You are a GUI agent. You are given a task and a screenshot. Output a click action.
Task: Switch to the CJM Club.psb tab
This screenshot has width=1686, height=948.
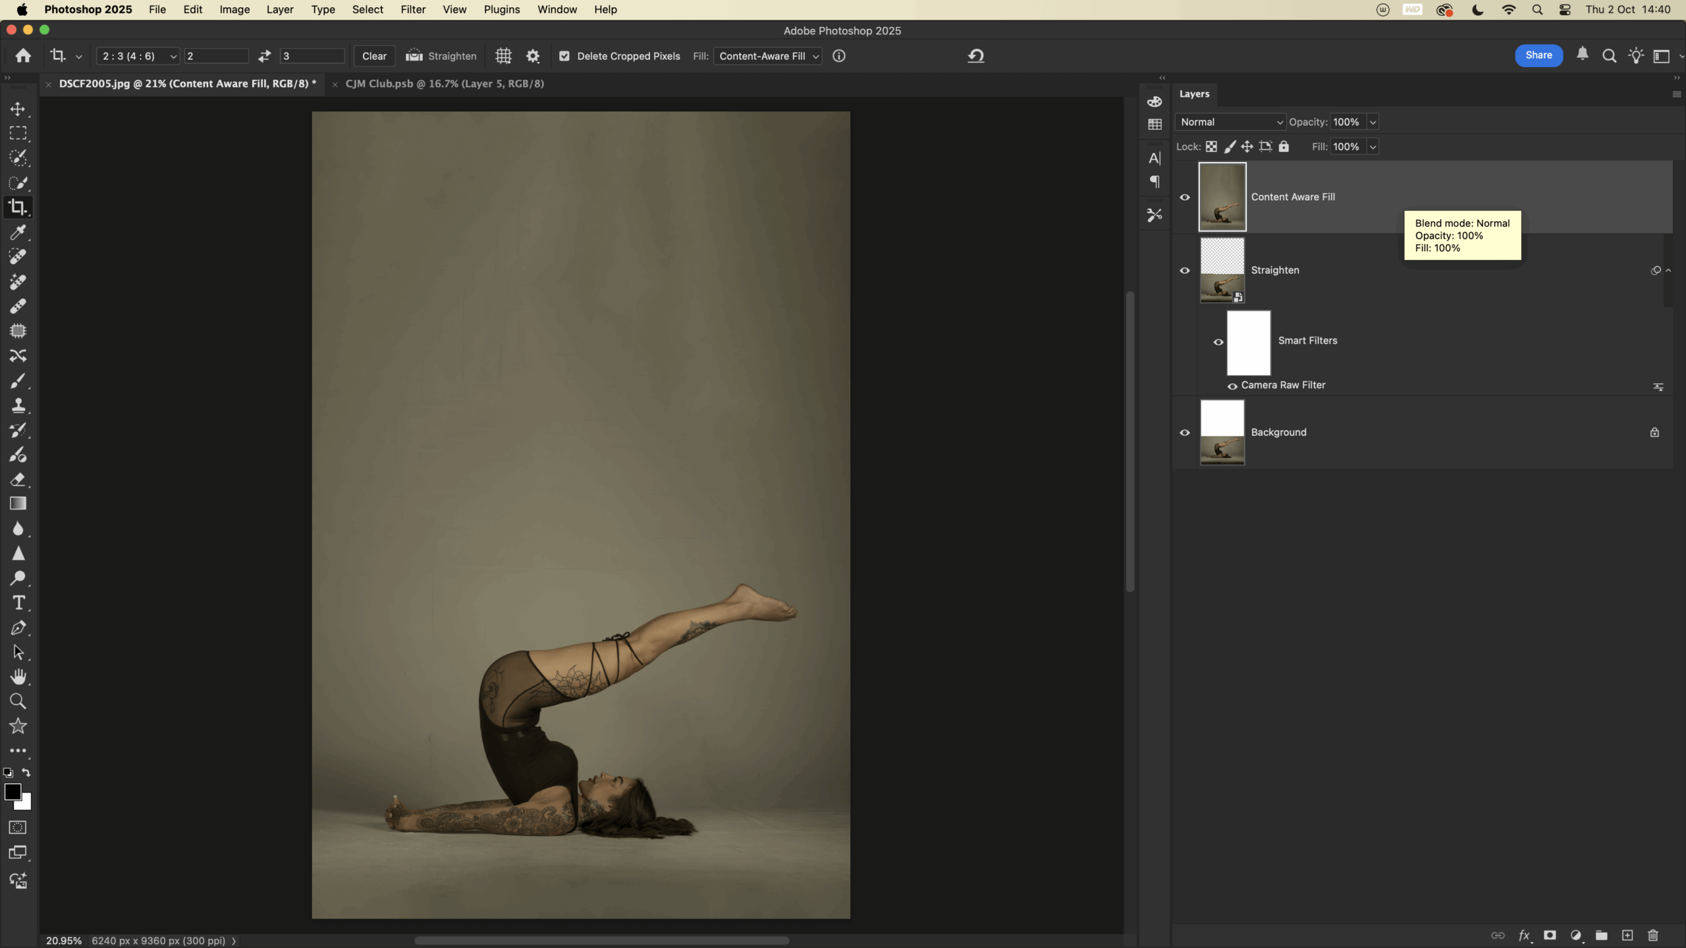445,84
